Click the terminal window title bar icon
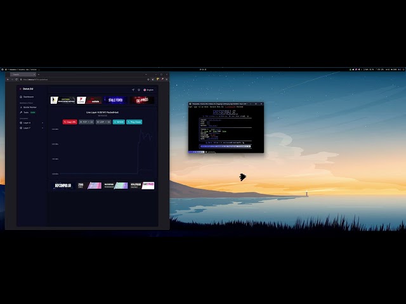This screenshot has width=406, height=304. tap(190, 104)
